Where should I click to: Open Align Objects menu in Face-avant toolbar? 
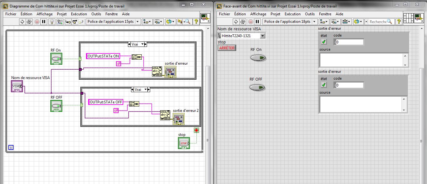[x=324, y=22]
